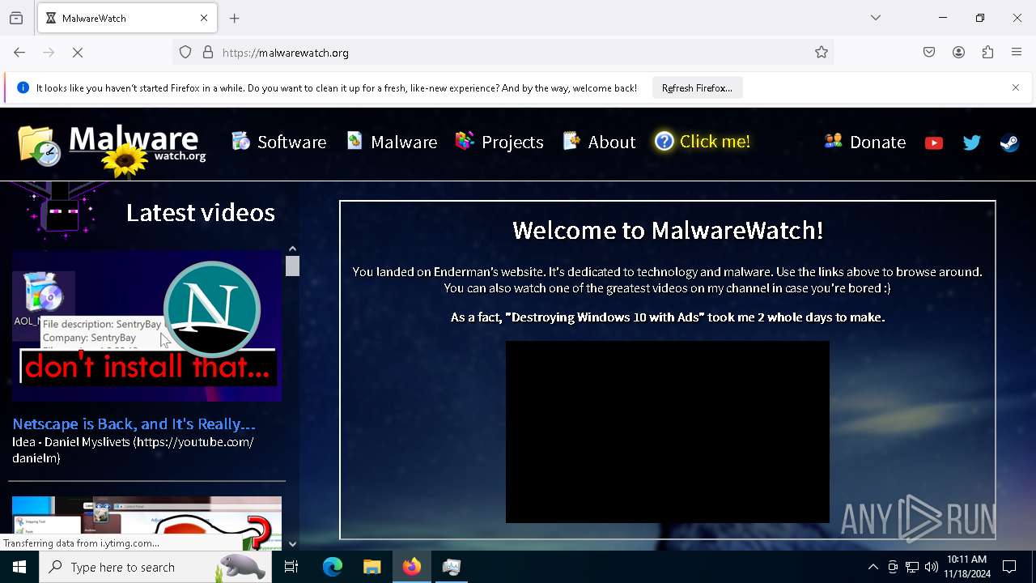Screen dimensions: 1036x583
Task: Click the 'Welcome to MalwareWatch!' heading
Action: pos(668,230)
